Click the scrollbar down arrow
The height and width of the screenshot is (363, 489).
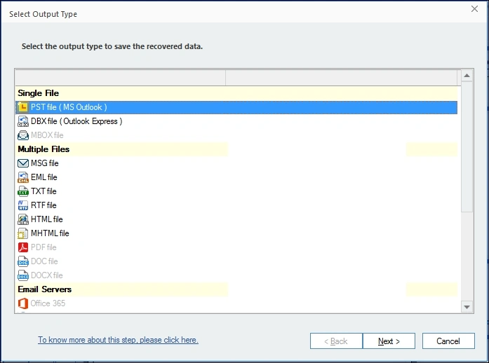pyautogui.click(x=467, y=307)
